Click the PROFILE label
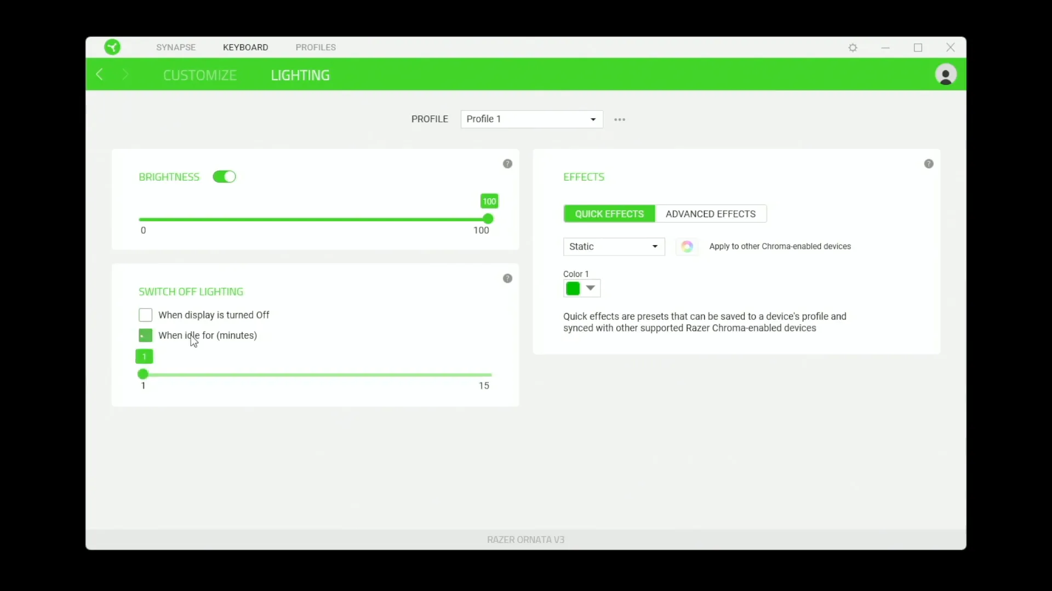This screenshot has height=591, width=1052. tap(430, 119)
